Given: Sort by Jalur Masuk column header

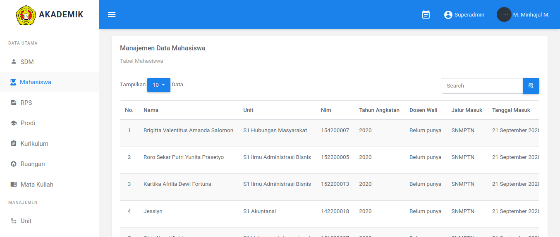Looking at the screenshot, I should pyautogui.click(x=467, y=110).
